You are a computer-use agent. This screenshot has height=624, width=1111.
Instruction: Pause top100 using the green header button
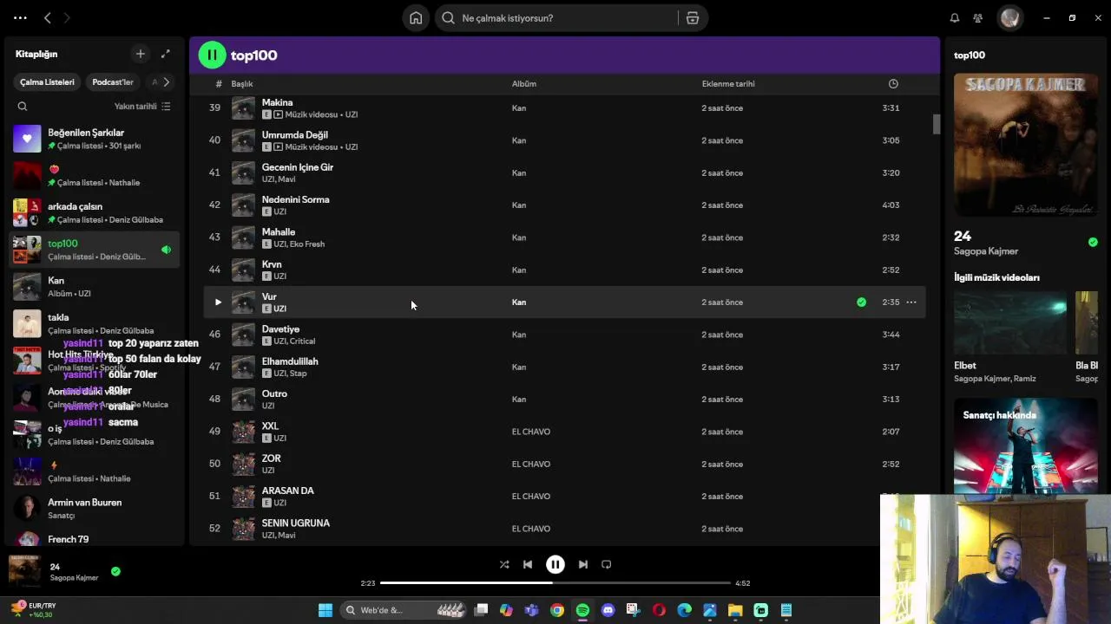[x=212, y=55]
